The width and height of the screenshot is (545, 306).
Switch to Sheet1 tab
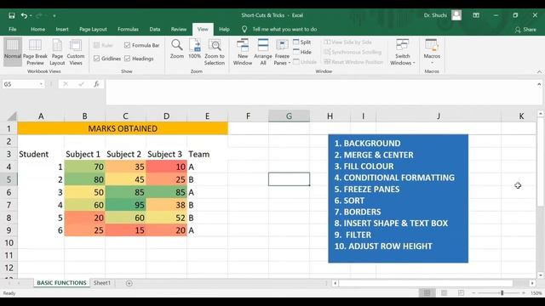[102, 283]
